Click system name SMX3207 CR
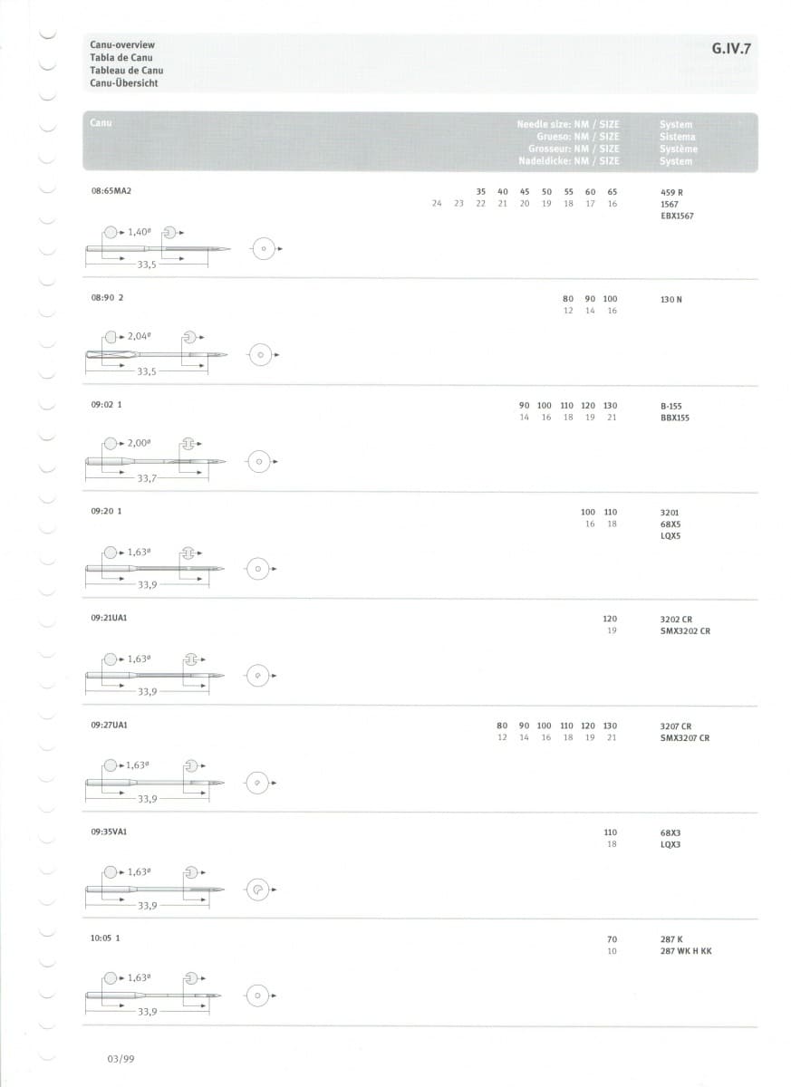This screenshot has width=791, height=1087. click(x=685, y=738)
